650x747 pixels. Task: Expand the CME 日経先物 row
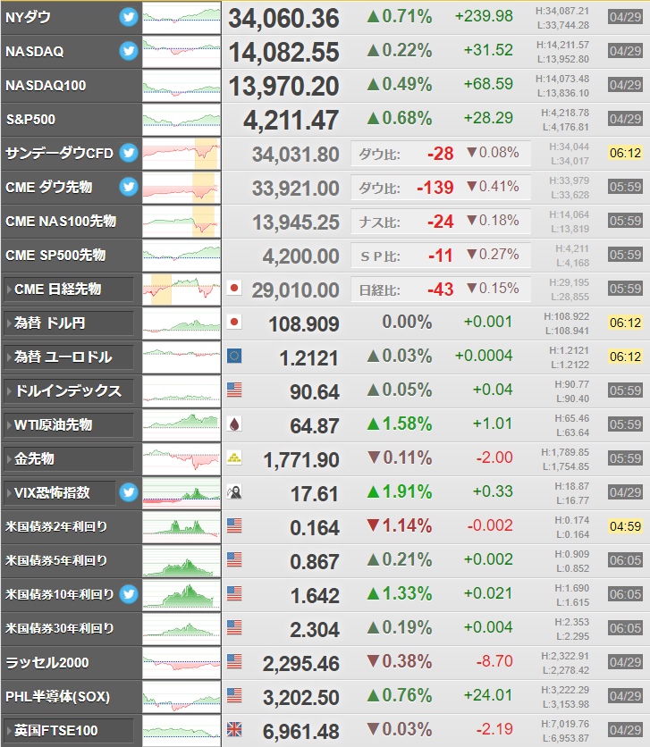coord(69,290)
